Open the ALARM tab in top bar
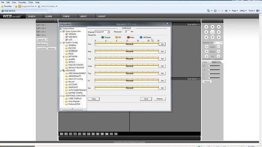 (x=49, y=16)
